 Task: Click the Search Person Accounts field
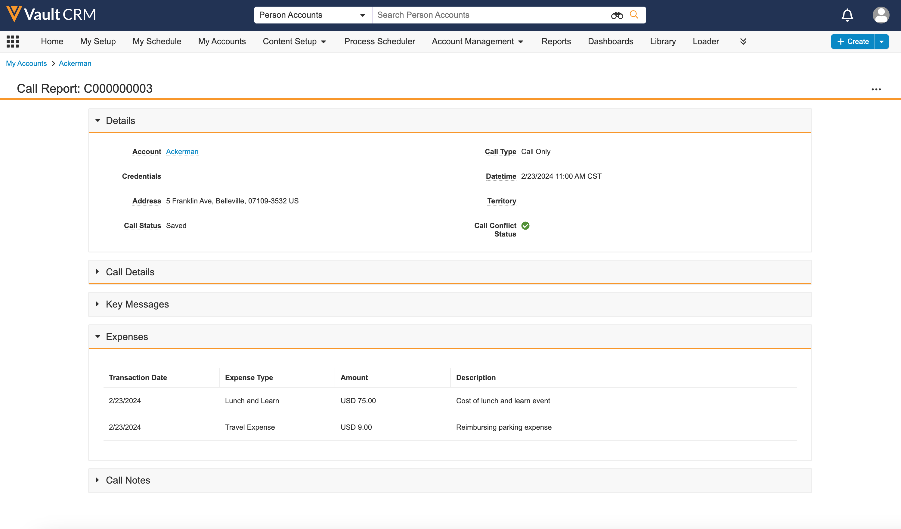(x=490, y=15)
